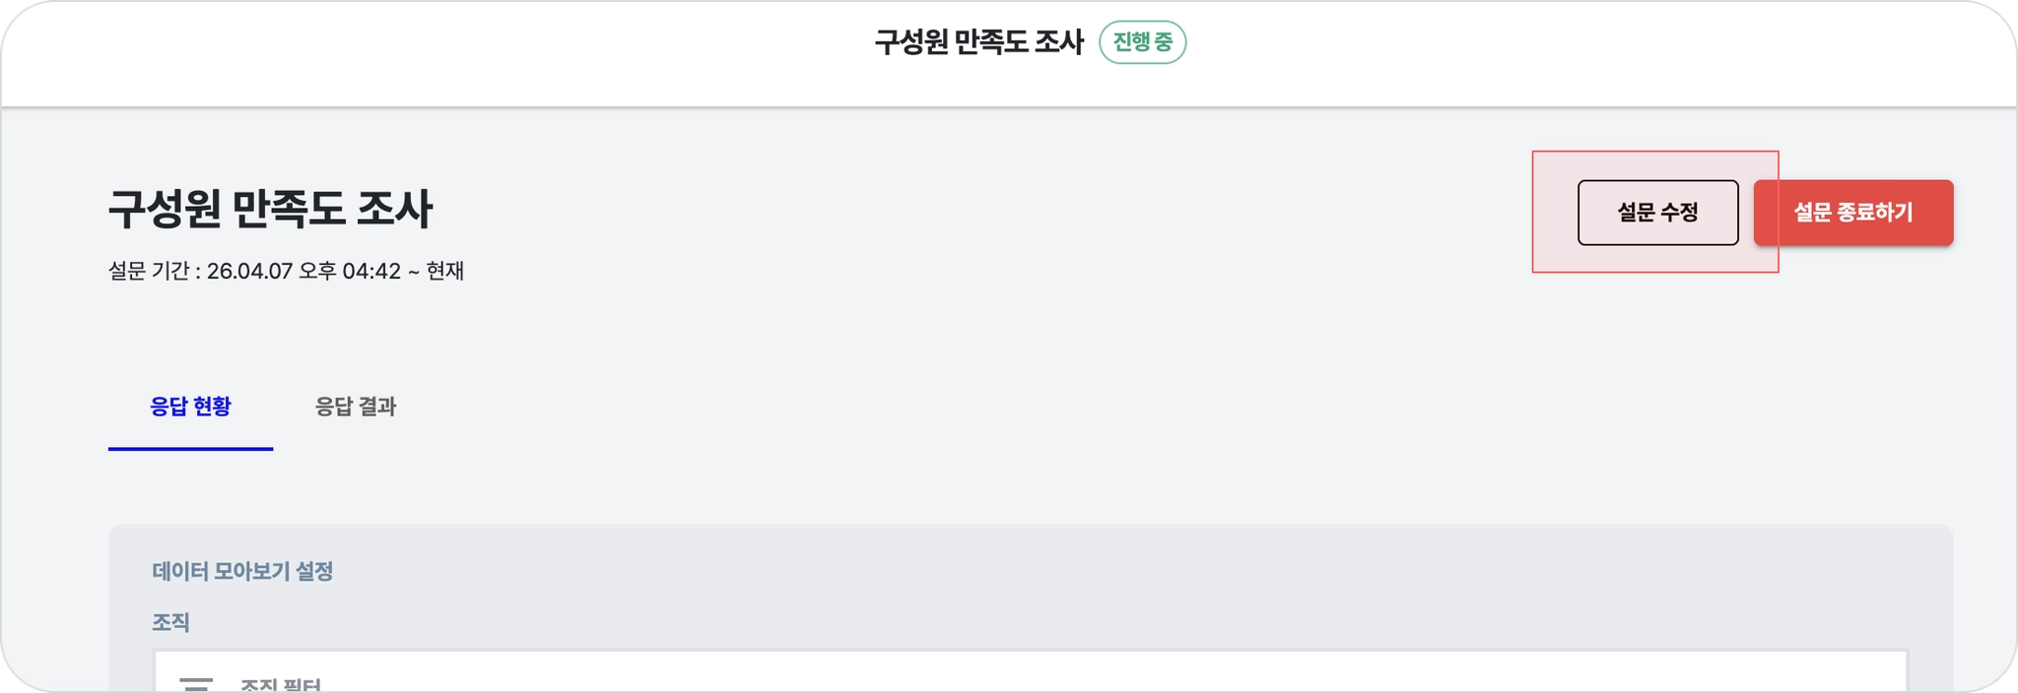Click the 조직 필터 filter lines icon
Viewport: 2018px width, 693px height.
pyautogui.click(x=196, y=683)
